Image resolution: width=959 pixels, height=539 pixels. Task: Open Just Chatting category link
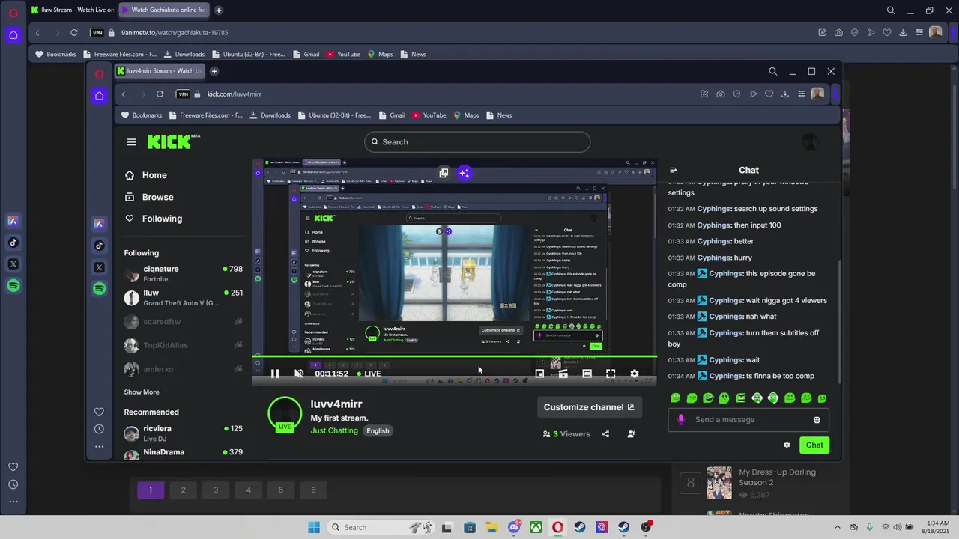coord(334,431)
